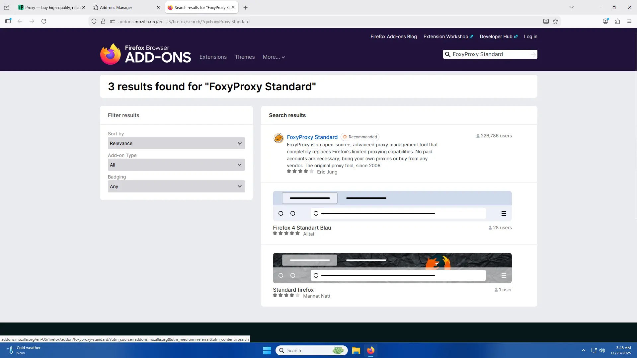Go forward one page
The image size is (637, 358).
[x=32, y=21]
